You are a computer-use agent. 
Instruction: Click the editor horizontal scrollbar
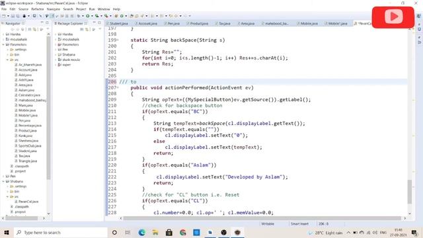click(x=262, y=218)
